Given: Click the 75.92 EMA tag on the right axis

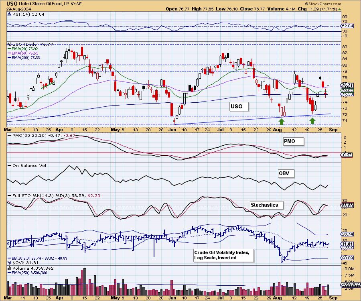Looking at the screenshot, I should (x=347, y=91).
